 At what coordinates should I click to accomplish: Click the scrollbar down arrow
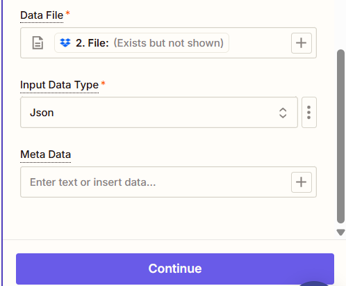pos(340,232)
